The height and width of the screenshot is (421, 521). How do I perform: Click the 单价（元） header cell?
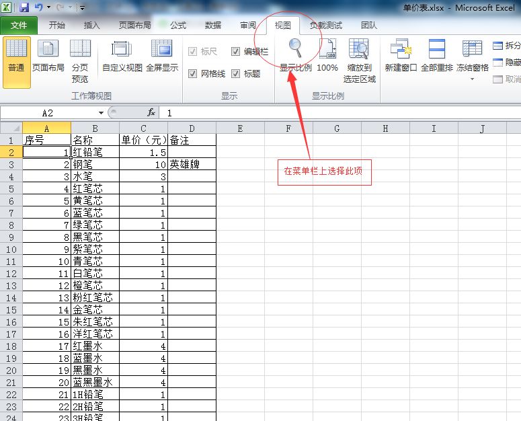(x=144, y=140)
